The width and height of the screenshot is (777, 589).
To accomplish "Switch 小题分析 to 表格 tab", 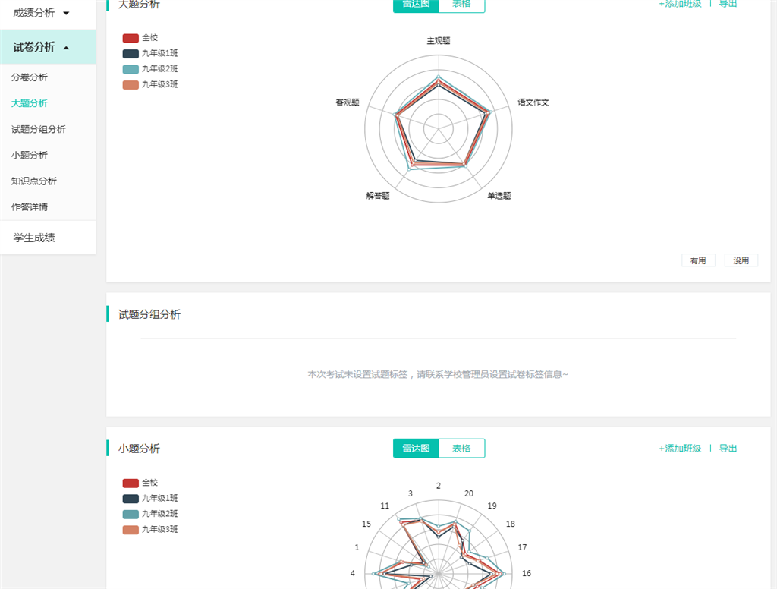I will tap(461, 448).
